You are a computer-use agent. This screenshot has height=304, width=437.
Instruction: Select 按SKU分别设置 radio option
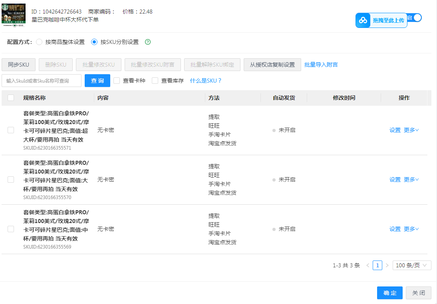(94, 42)
